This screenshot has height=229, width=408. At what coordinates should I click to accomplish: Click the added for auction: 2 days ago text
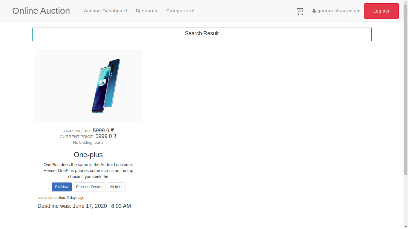61,198
